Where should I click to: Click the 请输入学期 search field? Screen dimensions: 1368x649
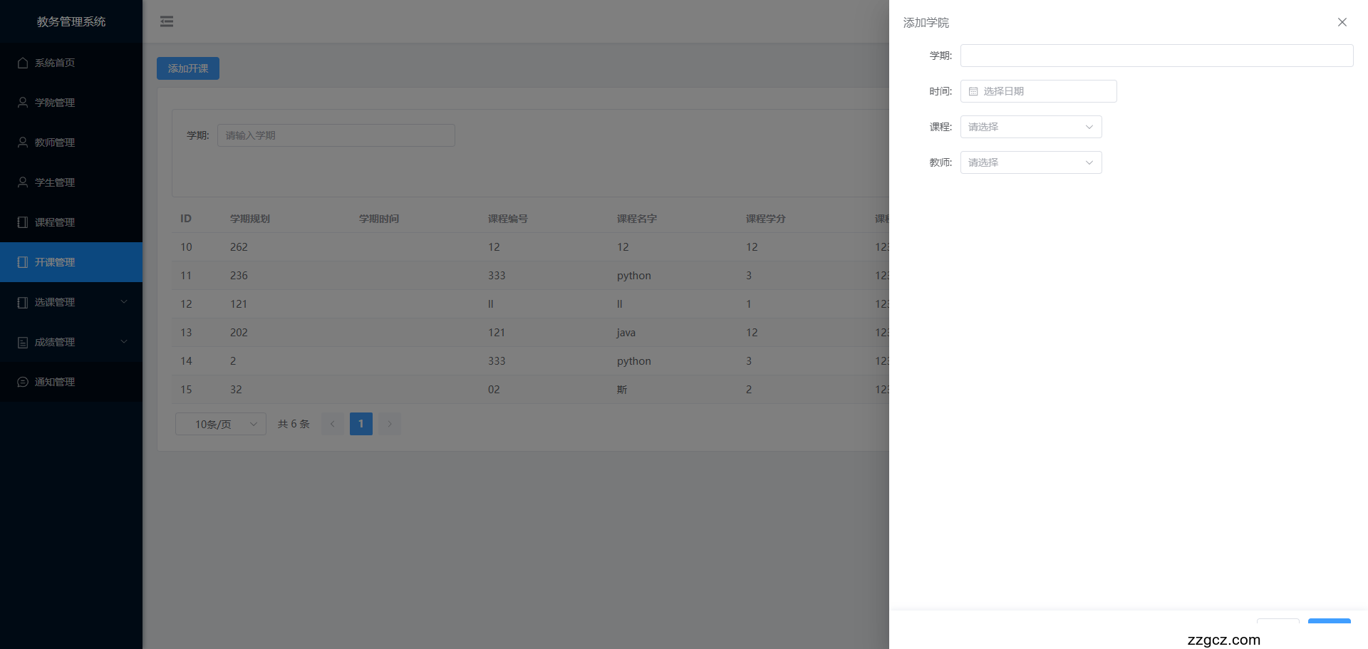pyautogui.click(x=336, y=135)
